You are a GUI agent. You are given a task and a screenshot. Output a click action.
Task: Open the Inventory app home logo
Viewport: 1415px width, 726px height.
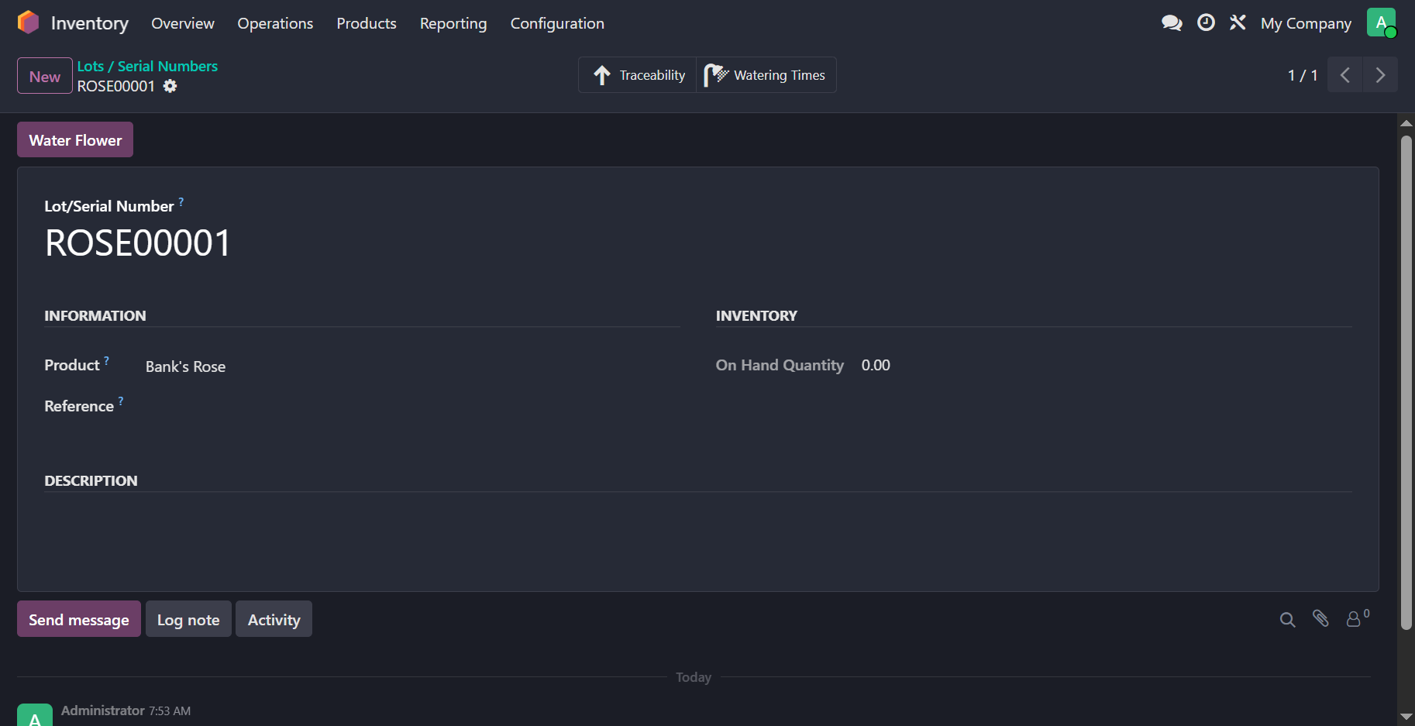pos(28,23)
